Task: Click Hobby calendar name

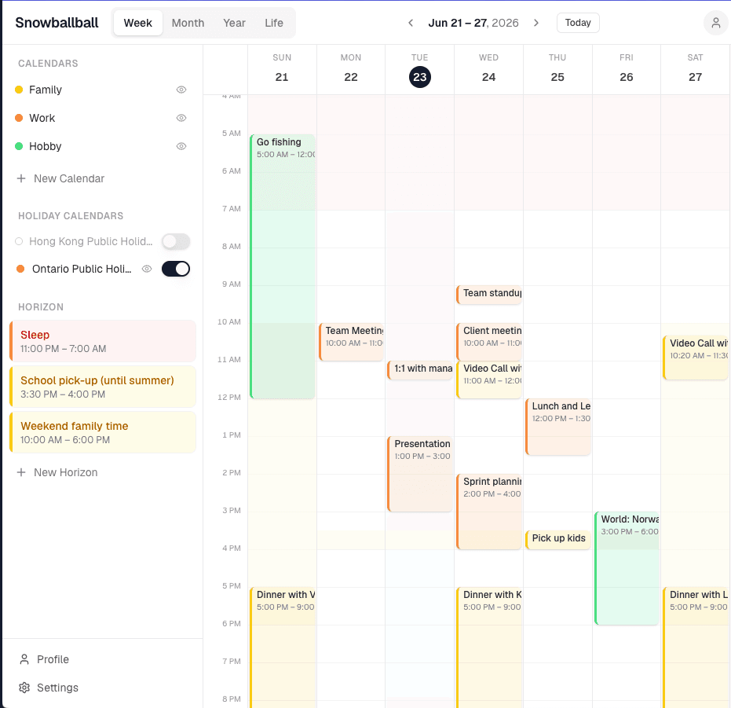Action: (46, 146)
